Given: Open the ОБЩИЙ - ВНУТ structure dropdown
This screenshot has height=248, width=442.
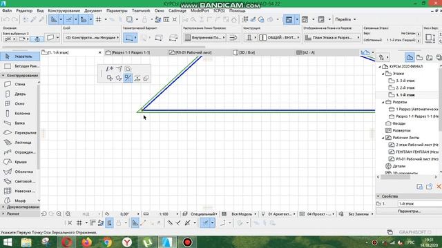Looking at the screenshot, I should 279,37.
